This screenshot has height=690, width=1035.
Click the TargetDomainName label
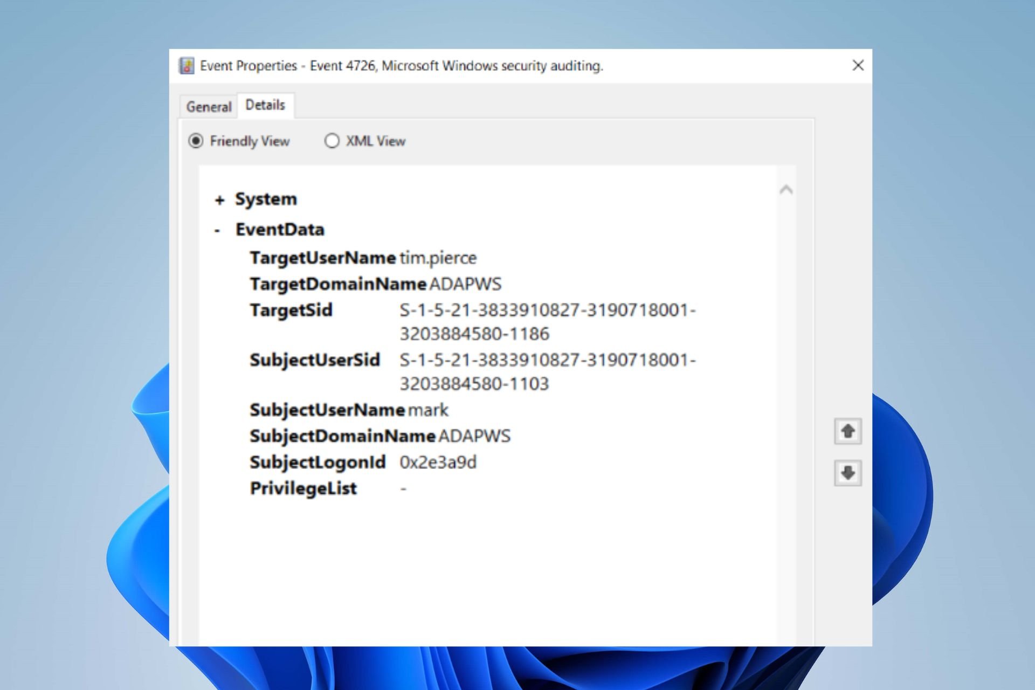tap(338, 284)
